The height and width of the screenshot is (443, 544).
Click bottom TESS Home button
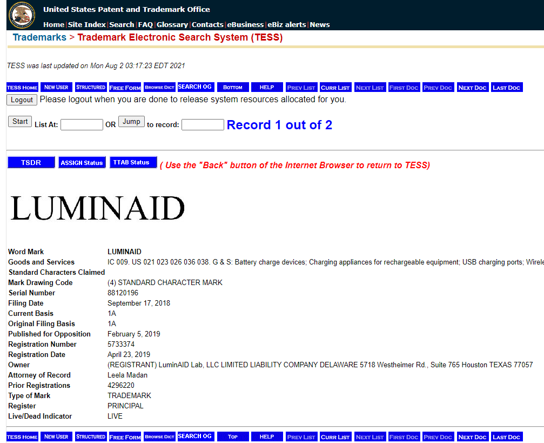(22, 437)
